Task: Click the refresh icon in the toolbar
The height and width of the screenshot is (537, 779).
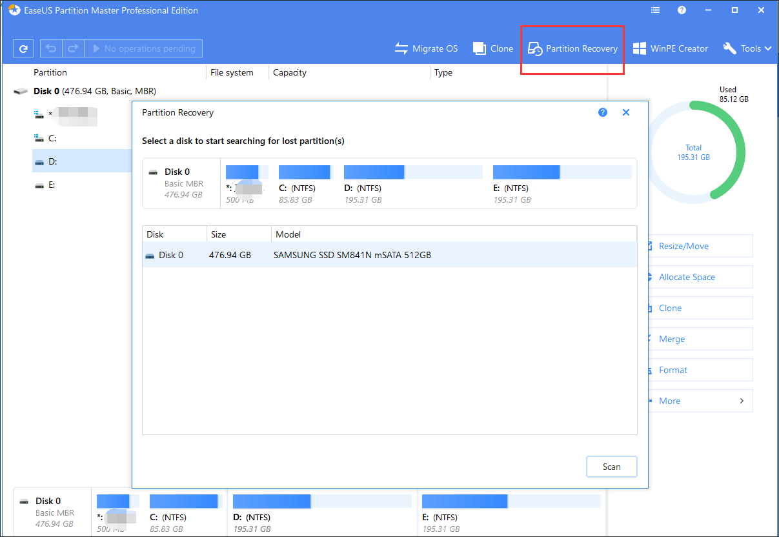Action: point(24,48)
